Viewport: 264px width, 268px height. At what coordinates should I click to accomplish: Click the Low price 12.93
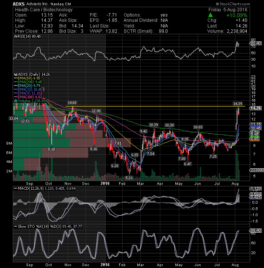click(x=47, y=26)
